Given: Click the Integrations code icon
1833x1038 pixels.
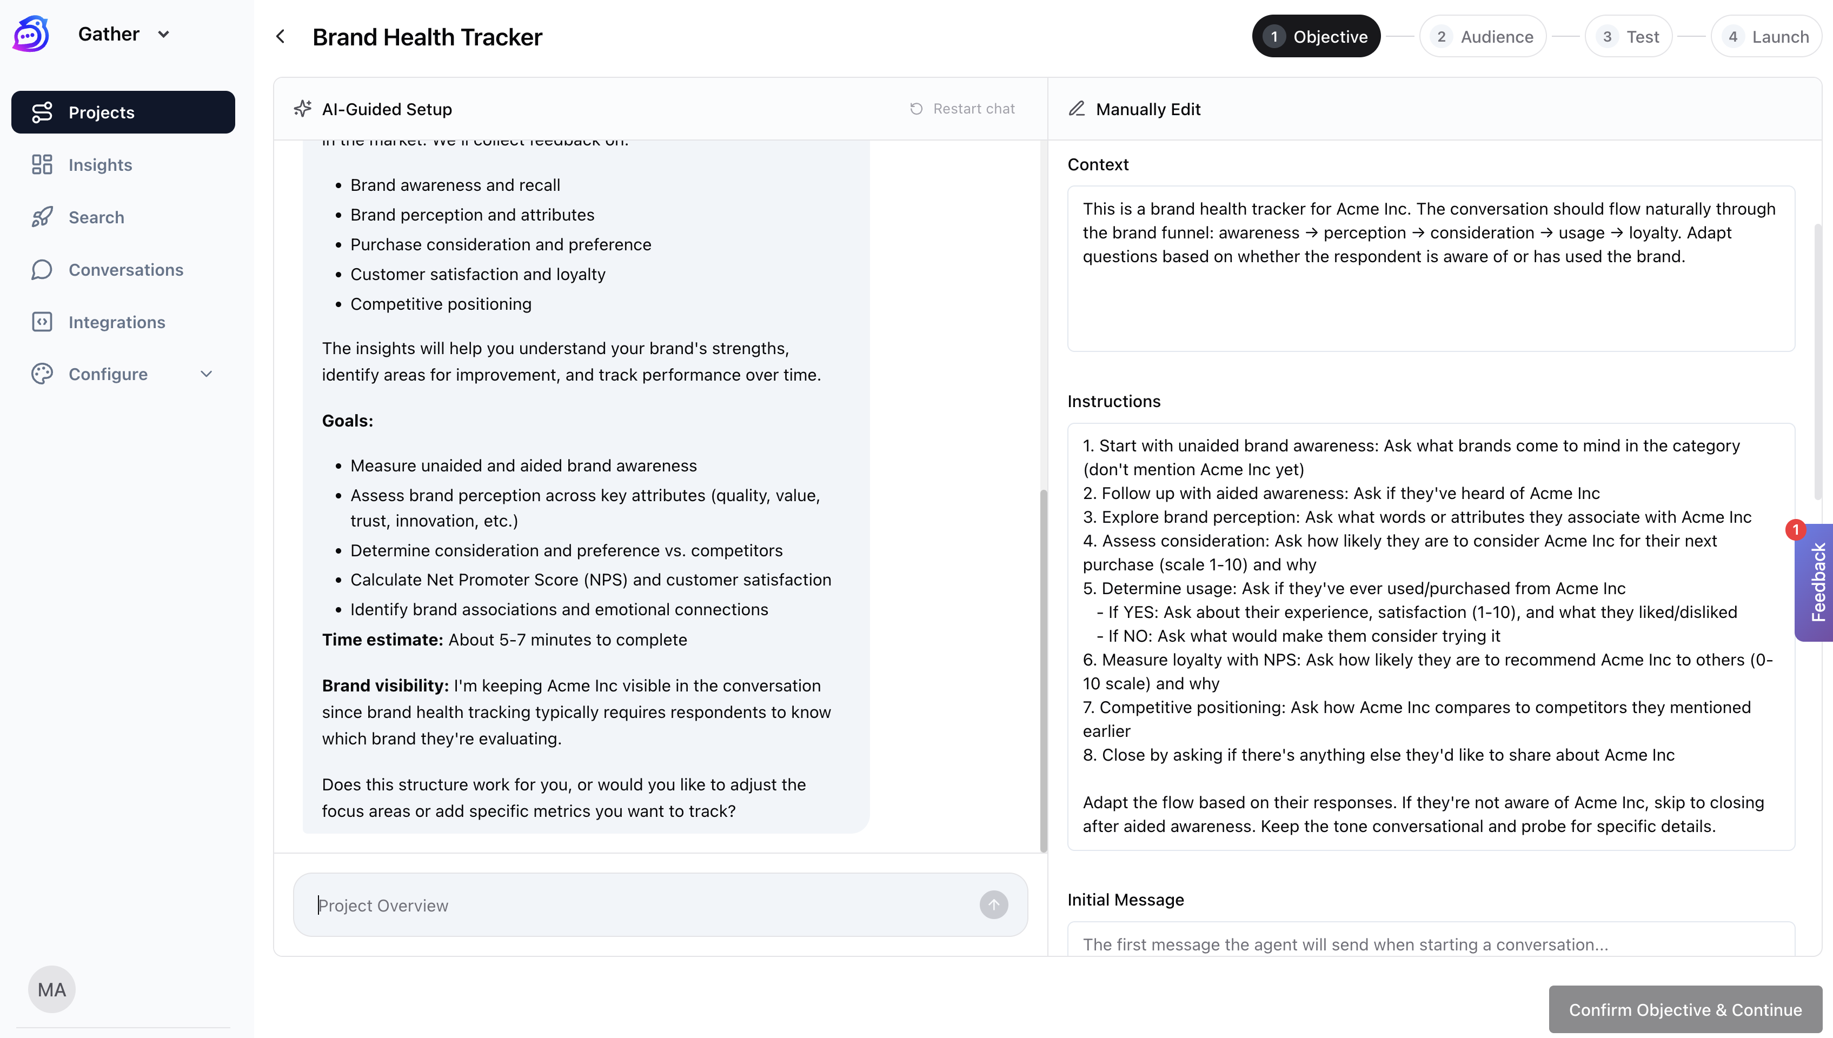Looking at the screenshot, I should [42, 322].
